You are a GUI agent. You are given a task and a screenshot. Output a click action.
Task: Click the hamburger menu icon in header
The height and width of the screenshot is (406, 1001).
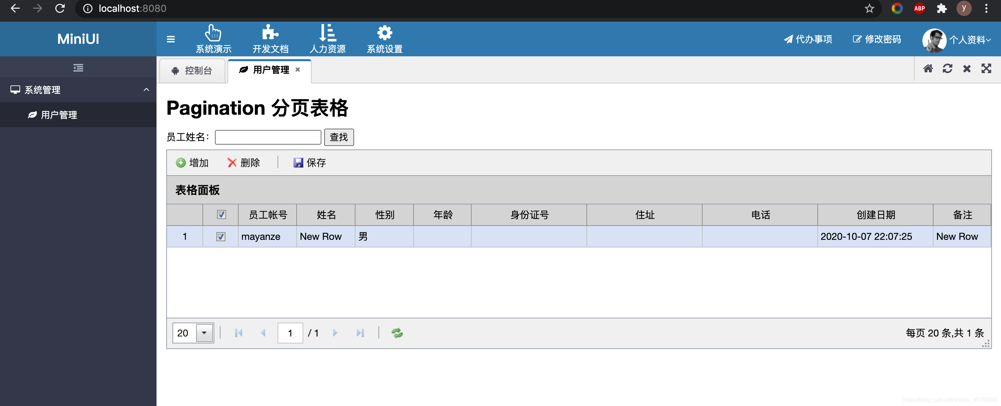tap(170, 39)
